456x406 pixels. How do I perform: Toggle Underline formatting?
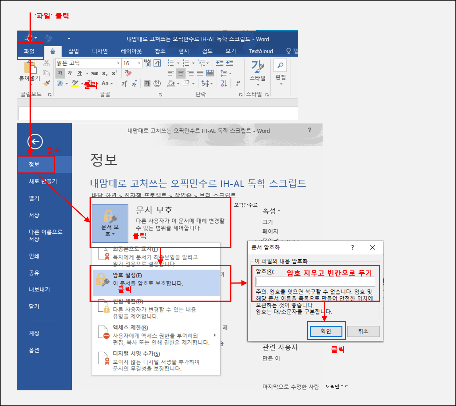(80, 73)
